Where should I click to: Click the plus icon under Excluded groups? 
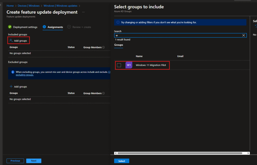point(11,87)
